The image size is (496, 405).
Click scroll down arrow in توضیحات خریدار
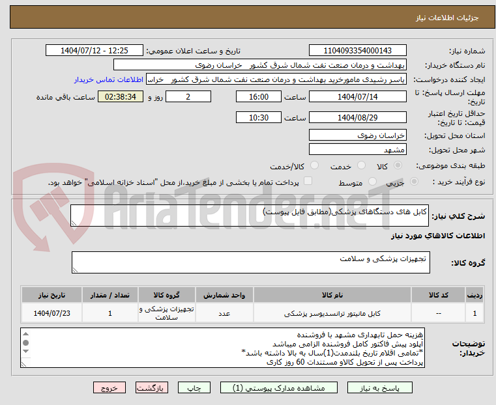[26, 351]
